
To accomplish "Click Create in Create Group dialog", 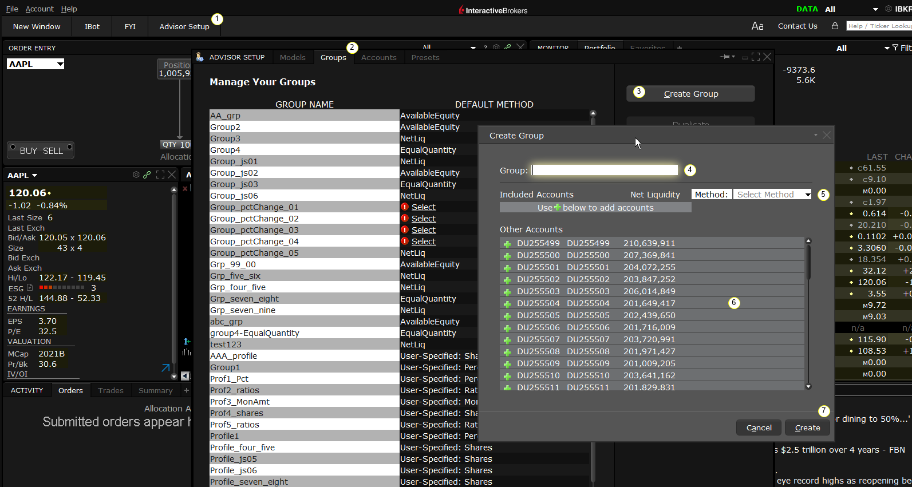I will (807, 427).
